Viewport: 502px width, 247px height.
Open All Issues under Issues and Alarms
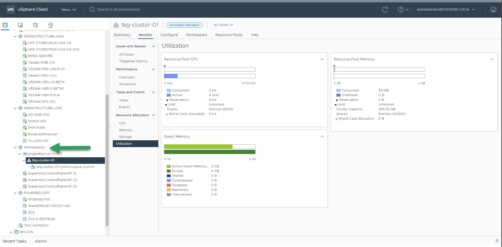127,54
